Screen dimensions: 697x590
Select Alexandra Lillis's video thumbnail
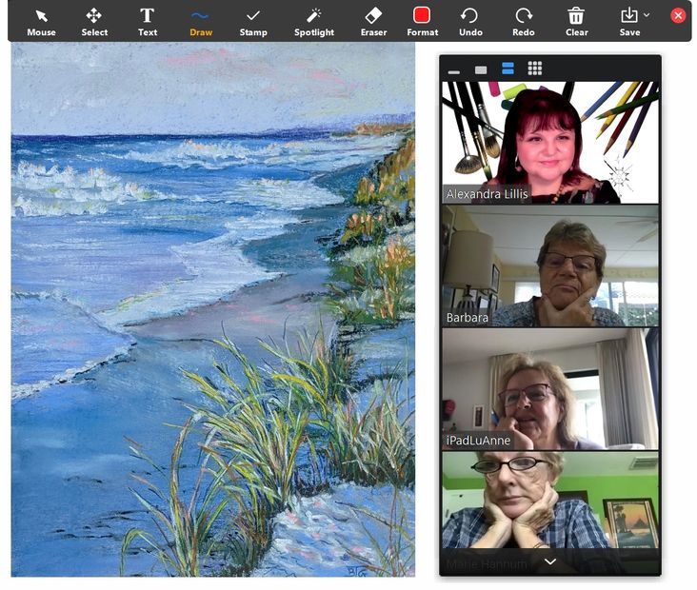click(549, 142)
